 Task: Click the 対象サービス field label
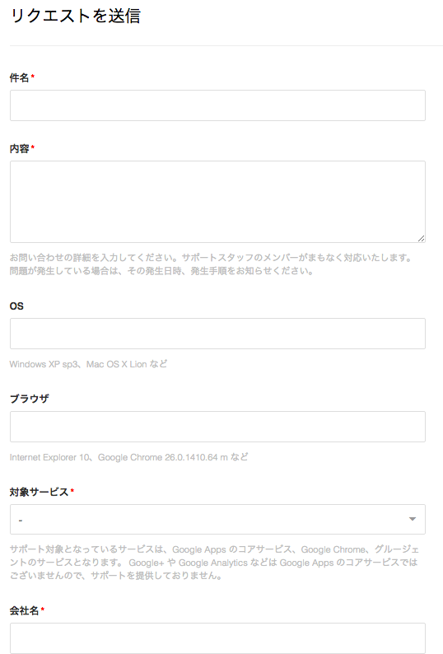[x=39, y=492]
